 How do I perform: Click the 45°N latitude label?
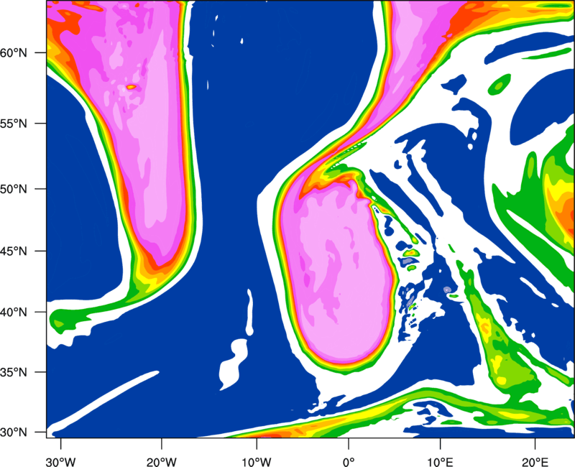tap(14, 251)
